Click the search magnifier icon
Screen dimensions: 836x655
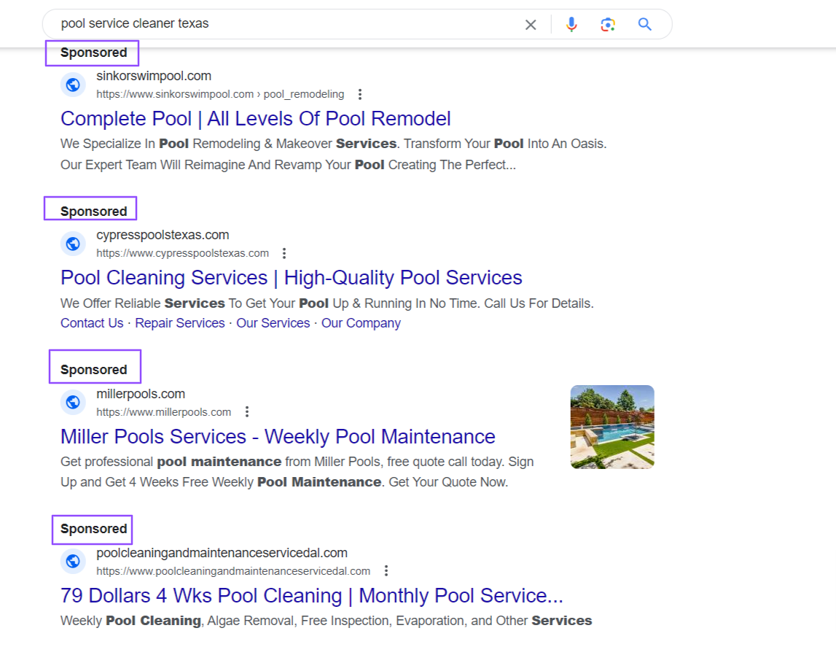[644, 23]
